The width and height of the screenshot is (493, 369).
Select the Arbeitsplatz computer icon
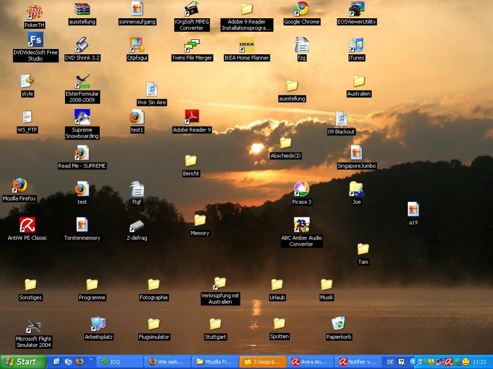(98, 324)
